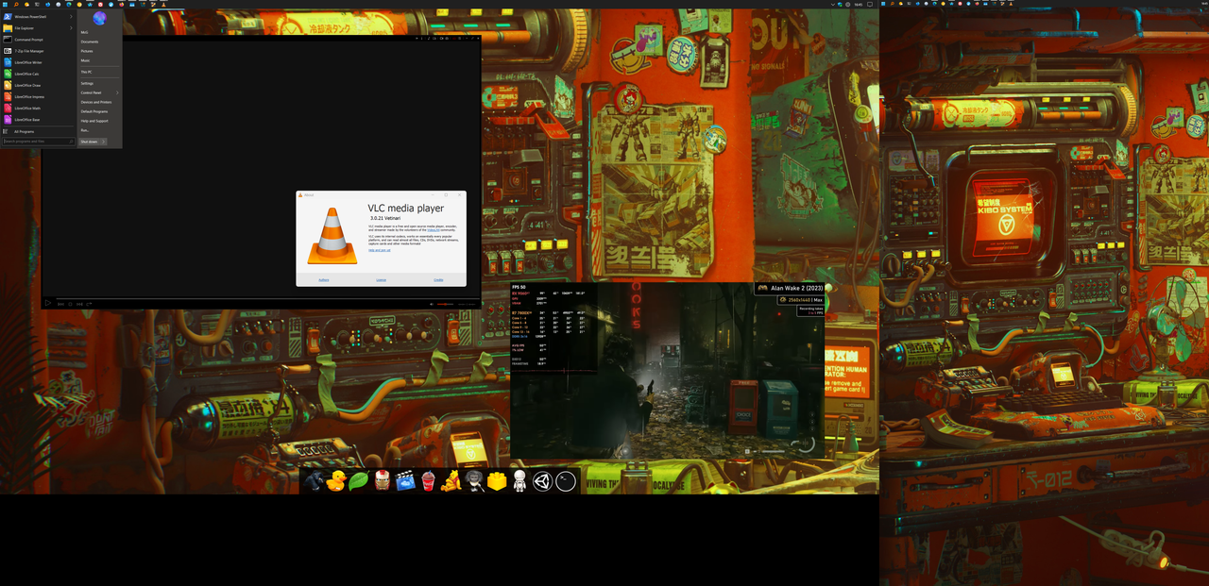Open the red drink cup dock icon
The width and height of the screenshot is (1209, 586).
428,481
